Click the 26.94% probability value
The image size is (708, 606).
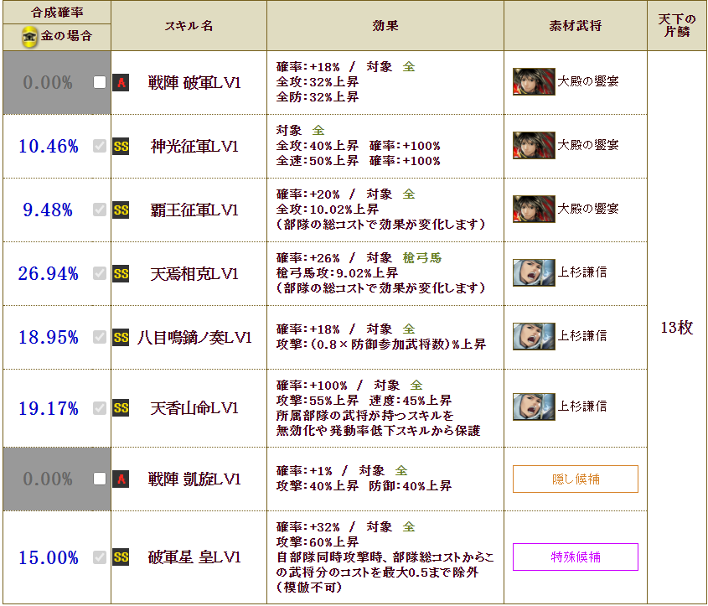tap(48, 273)
